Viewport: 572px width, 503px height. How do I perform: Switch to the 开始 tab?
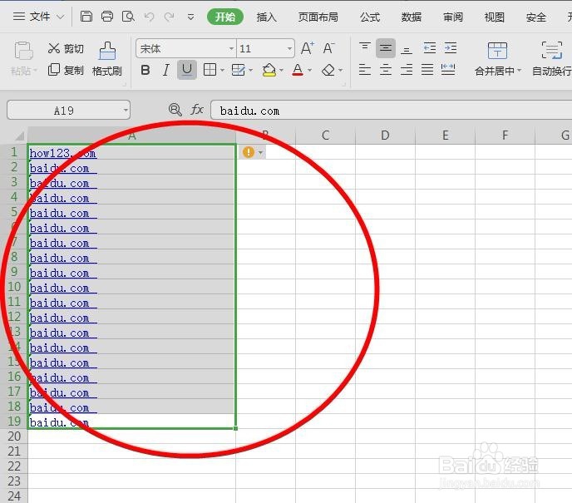pos(225,17)
